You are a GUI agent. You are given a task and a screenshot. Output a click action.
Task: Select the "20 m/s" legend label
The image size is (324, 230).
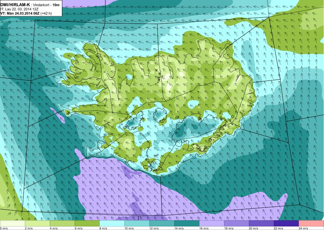point(254,228)
